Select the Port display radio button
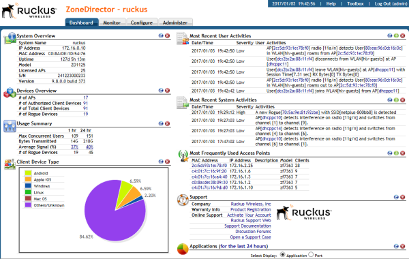Viewport: 409px width, 259px height. click(x=311, y=254)
